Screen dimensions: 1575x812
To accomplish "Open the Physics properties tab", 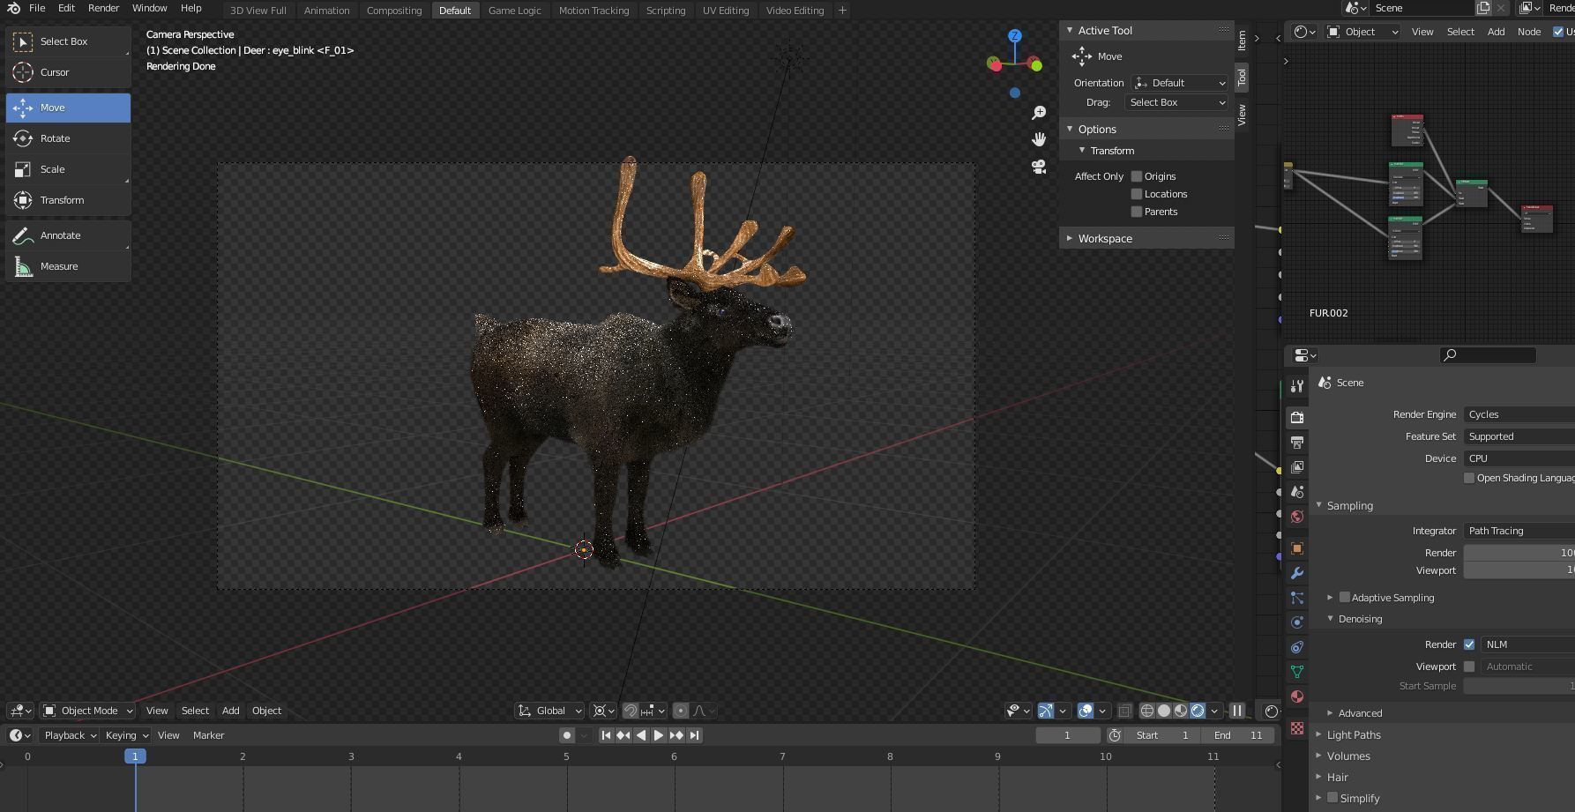I will click(1297, 622).
